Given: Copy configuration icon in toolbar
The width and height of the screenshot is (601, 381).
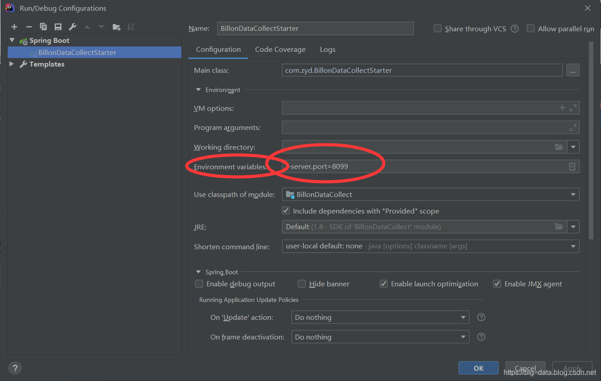Looking at the screenshot, I should 43,27.
